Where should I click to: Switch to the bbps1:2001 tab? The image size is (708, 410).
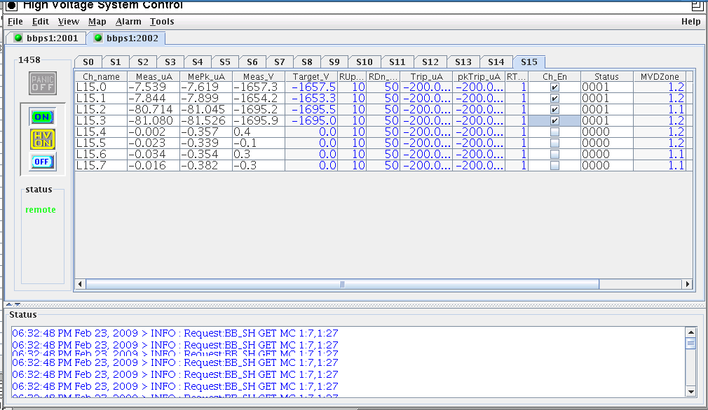click(46, 38)
